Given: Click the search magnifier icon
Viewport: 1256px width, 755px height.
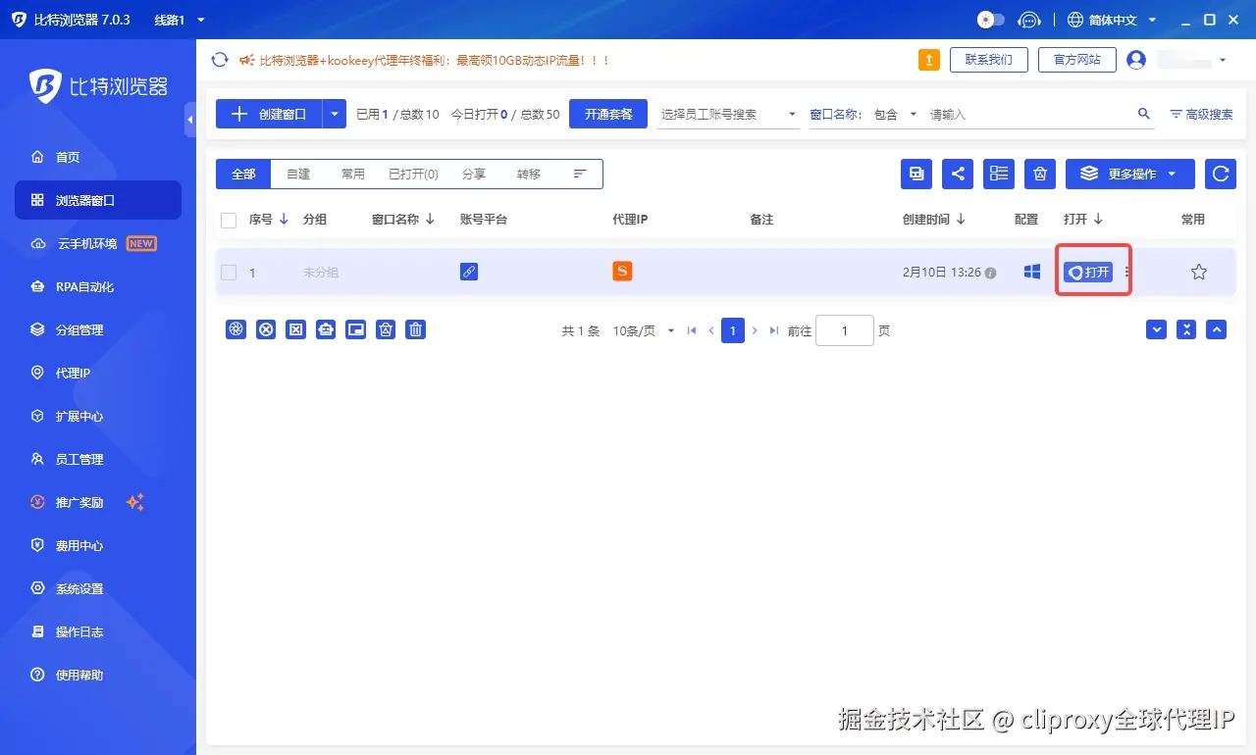Looking at the screenshot, I should tap(1144, 114).
